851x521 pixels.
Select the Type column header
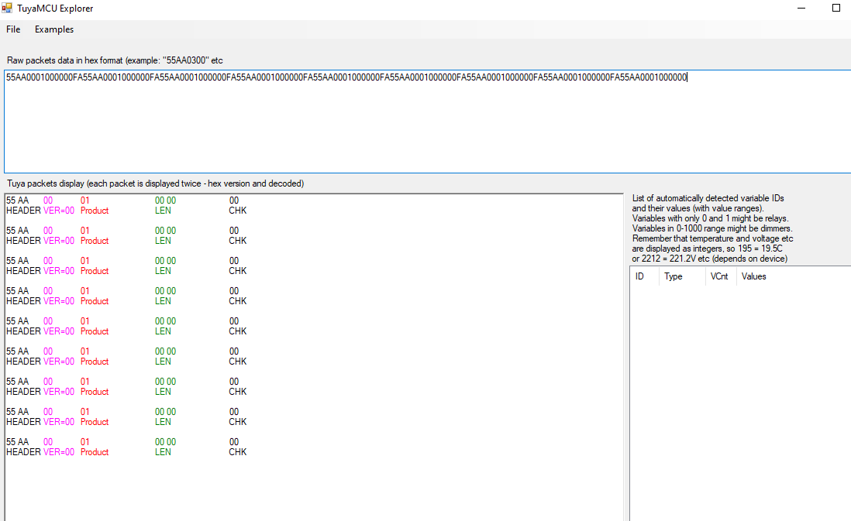(682, 276)
